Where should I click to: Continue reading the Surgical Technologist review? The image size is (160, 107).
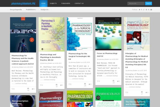[x=78, y=79]
